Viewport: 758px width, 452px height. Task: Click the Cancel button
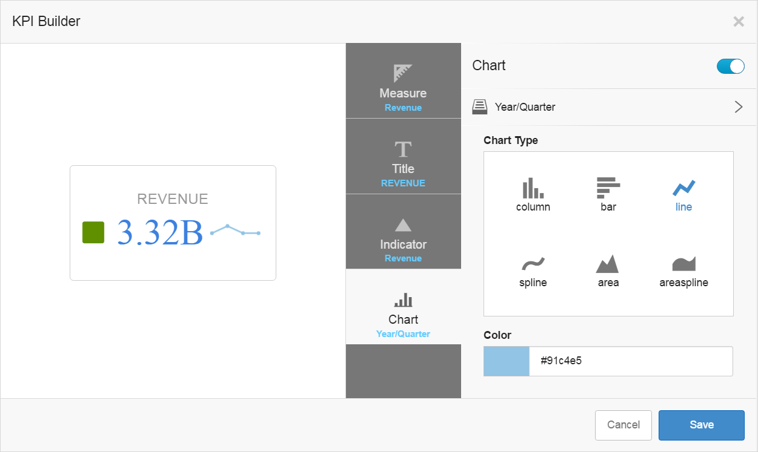click(x=623, y=425)
